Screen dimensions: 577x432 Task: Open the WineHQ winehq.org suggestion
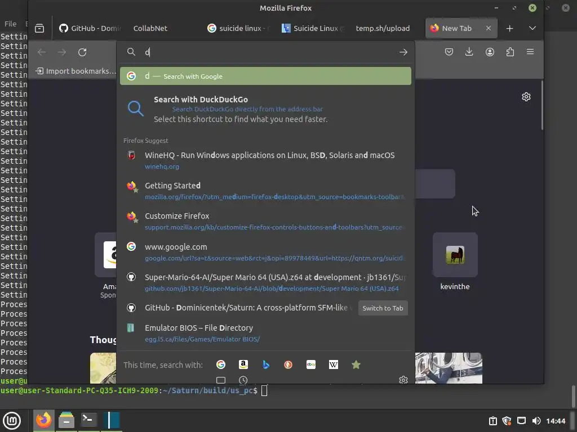tap(266, 160)
